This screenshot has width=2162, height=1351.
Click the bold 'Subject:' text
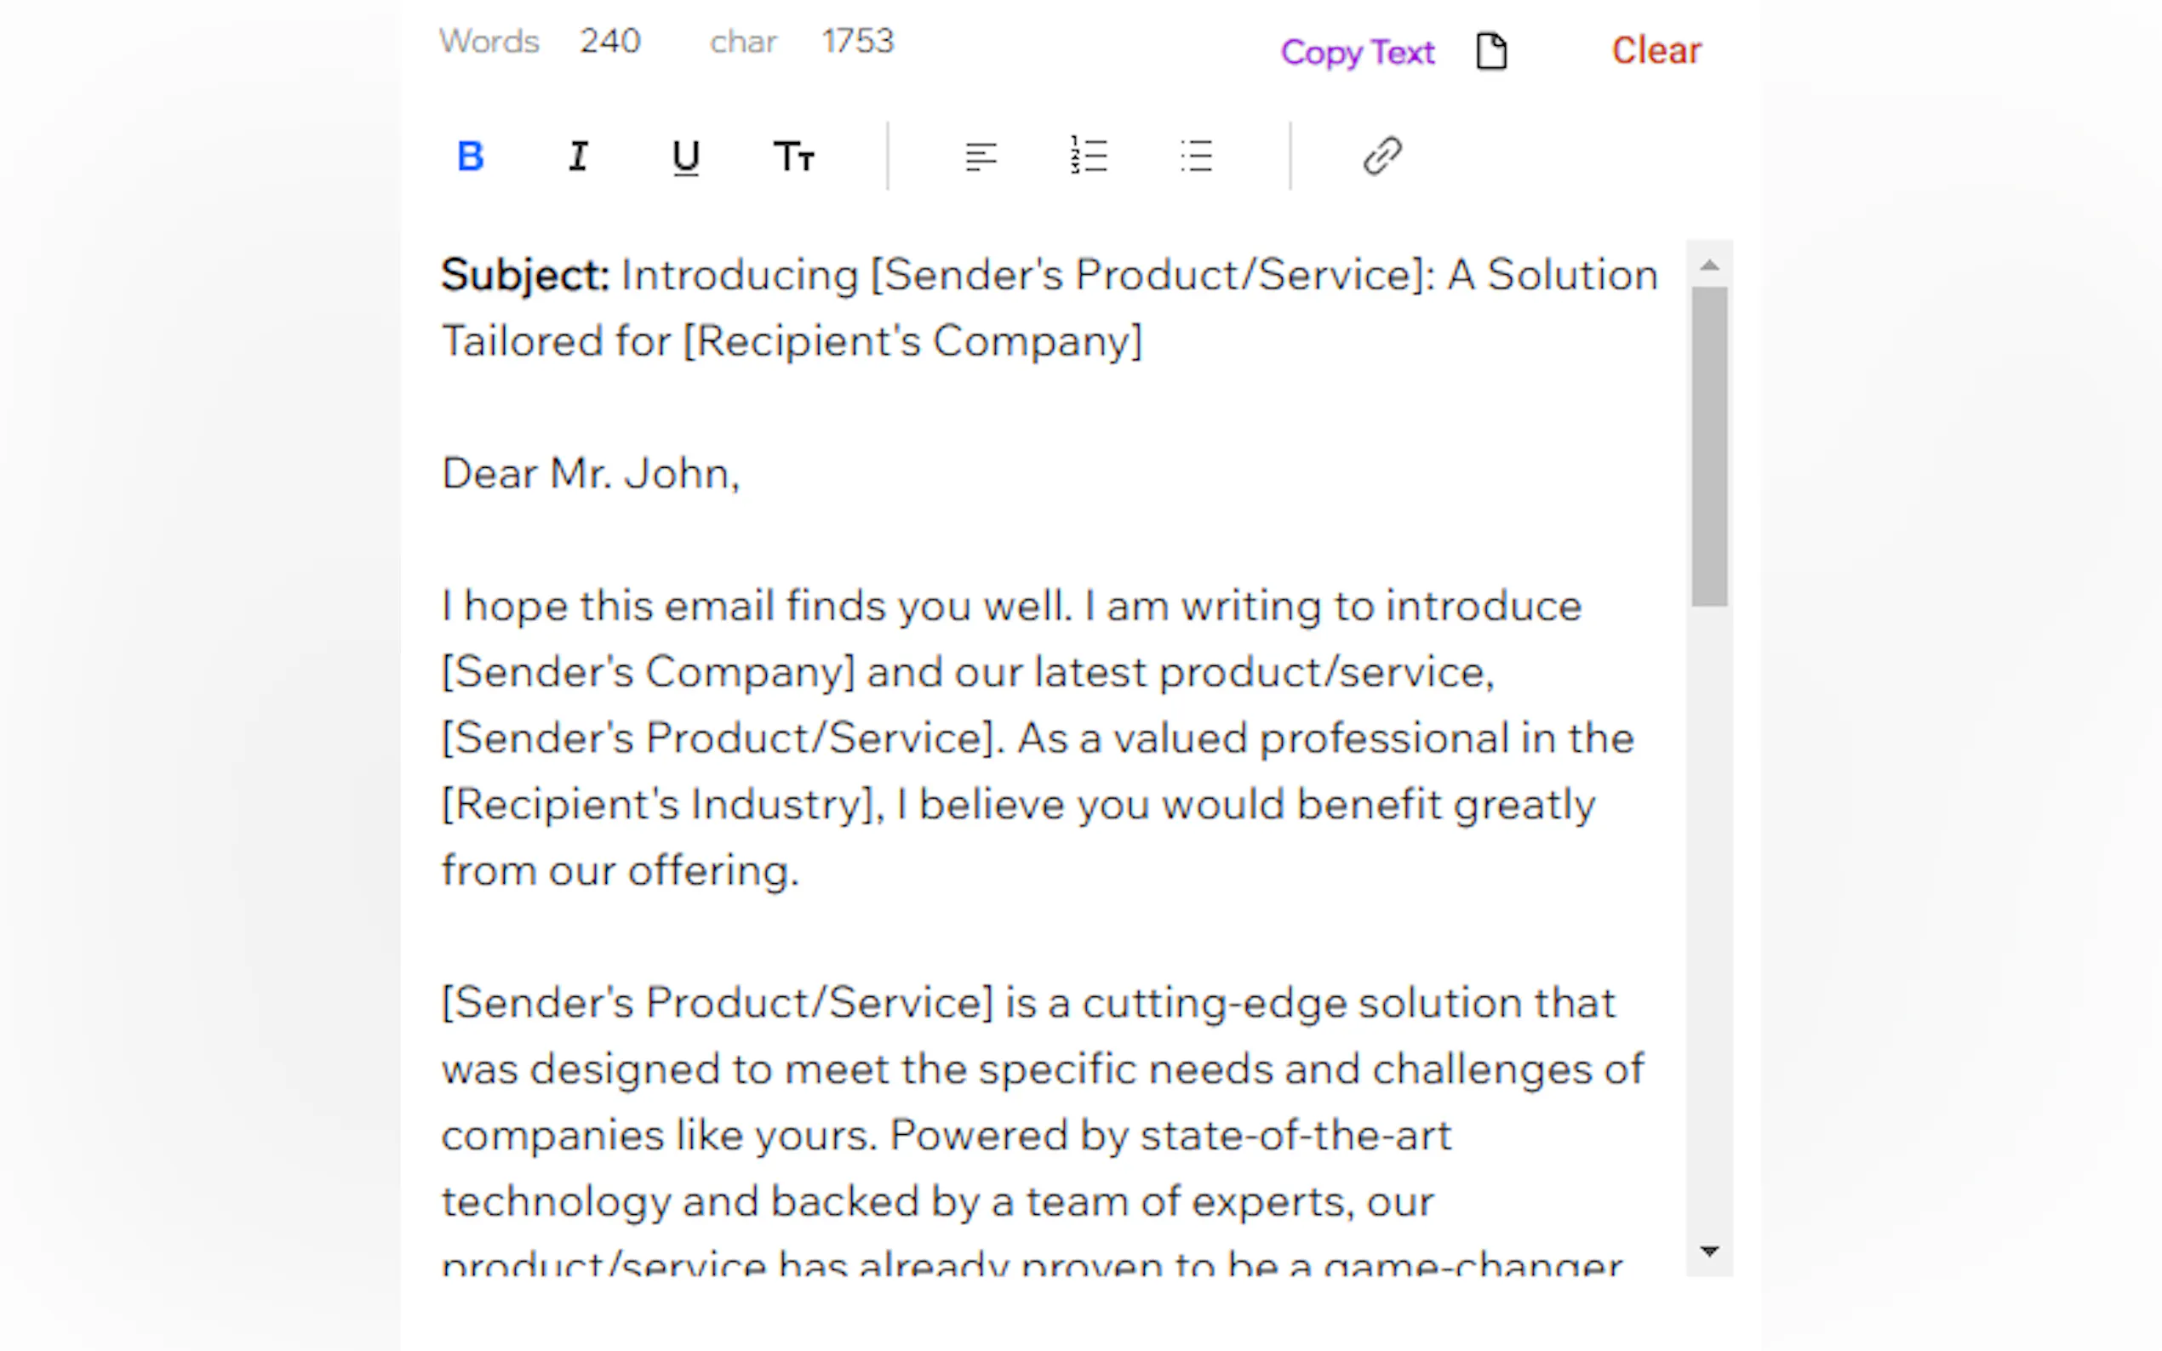coord(524,275)
